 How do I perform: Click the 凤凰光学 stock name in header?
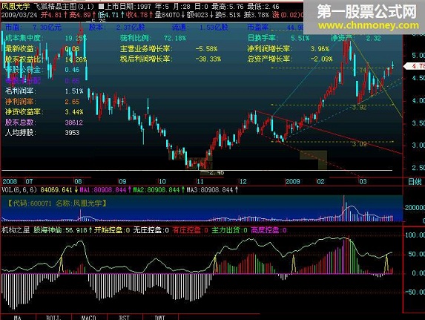pos(16,6)
